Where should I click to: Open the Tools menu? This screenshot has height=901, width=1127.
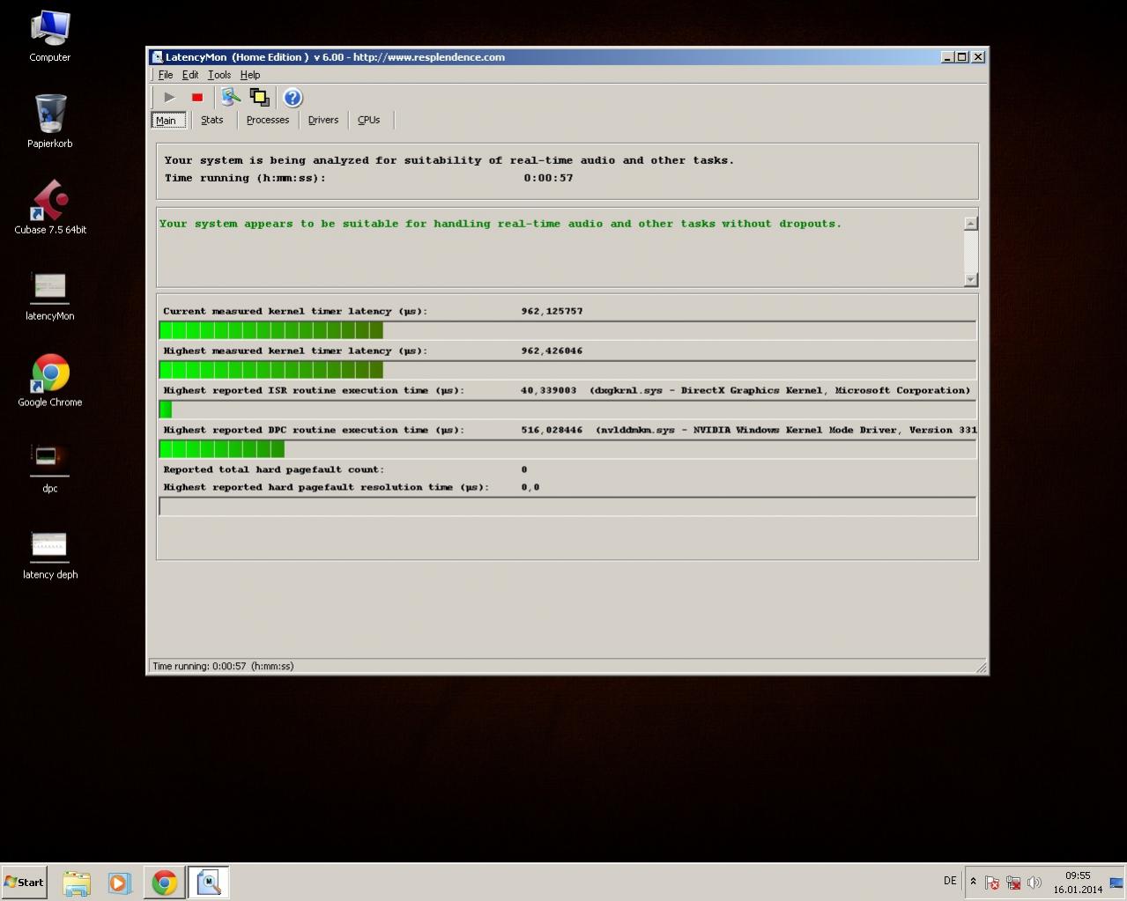point(219,75)
